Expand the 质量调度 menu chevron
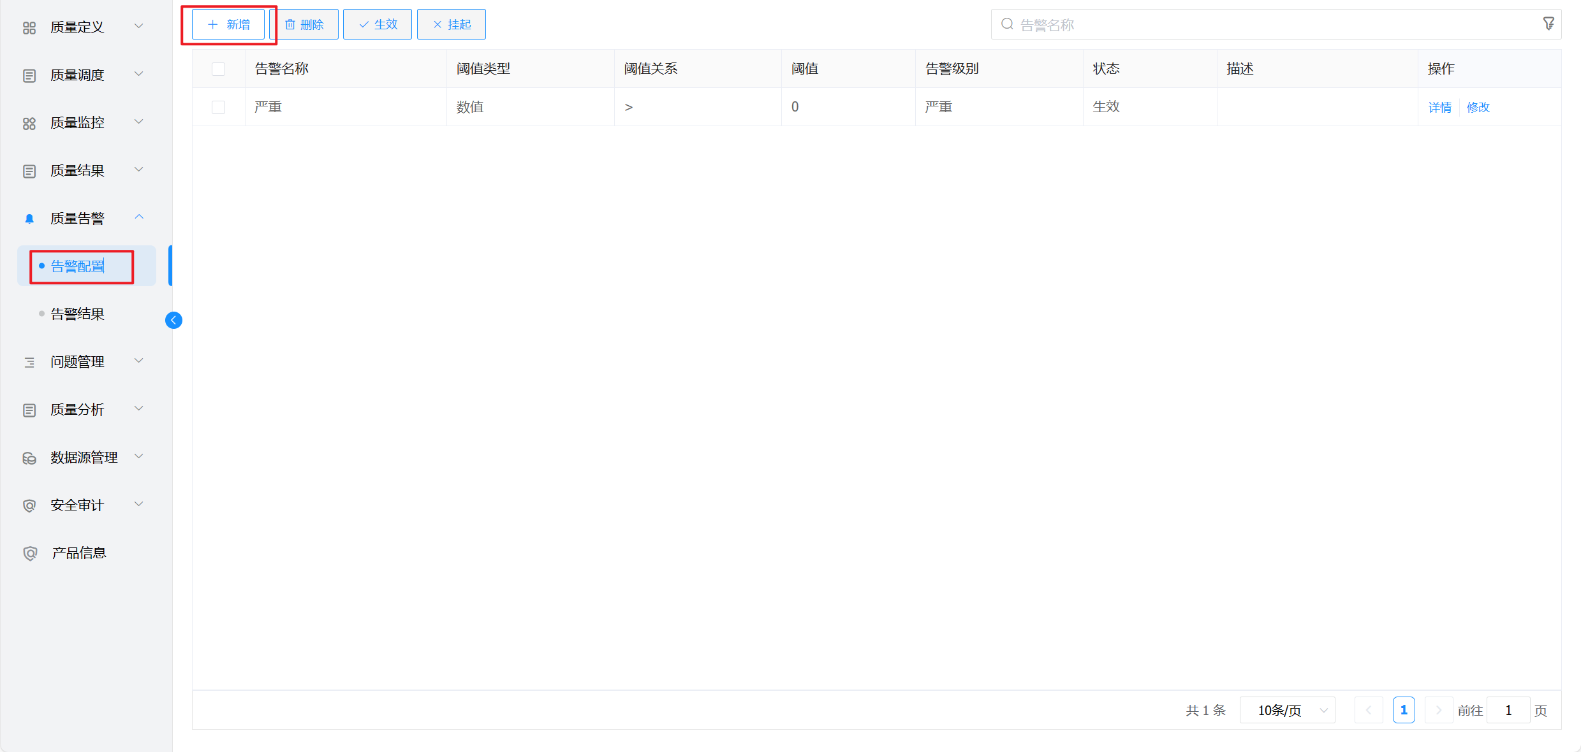The height and width of the screenshot is (752, 1581). (139, 74)
